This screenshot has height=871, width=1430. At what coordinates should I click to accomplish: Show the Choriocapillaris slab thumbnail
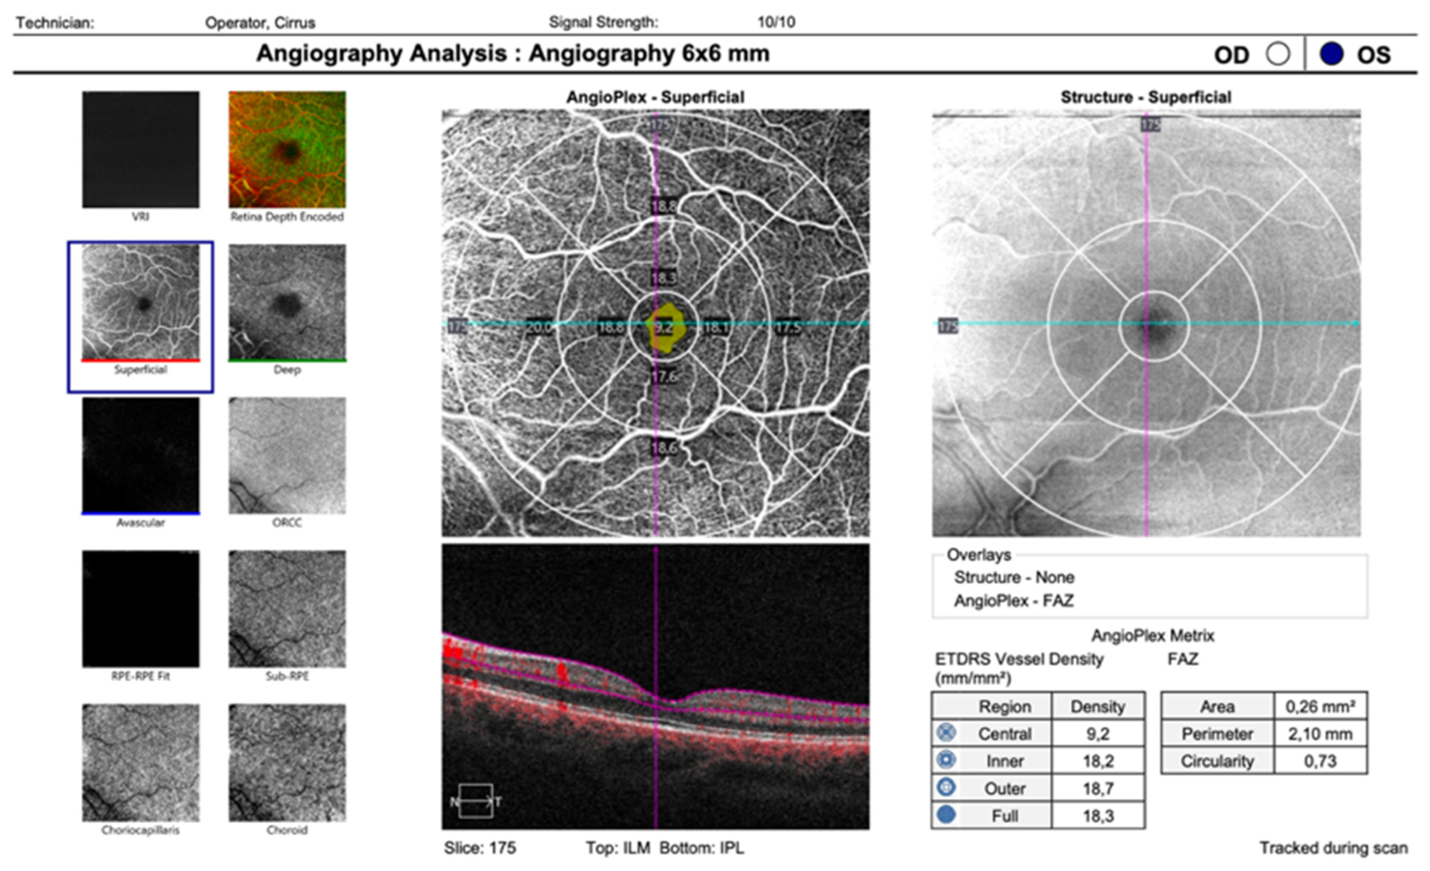(140, 763)
